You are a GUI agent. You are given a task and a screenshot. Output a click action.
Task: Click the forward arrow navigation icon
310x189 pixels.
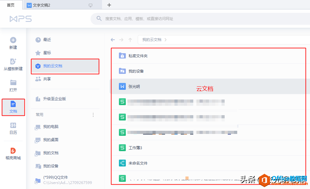121,40
